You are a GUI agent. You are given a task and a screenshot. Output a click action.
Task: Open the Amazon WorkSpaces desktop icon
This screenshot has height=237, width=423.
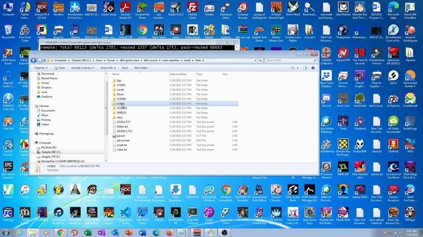[410, 34]
